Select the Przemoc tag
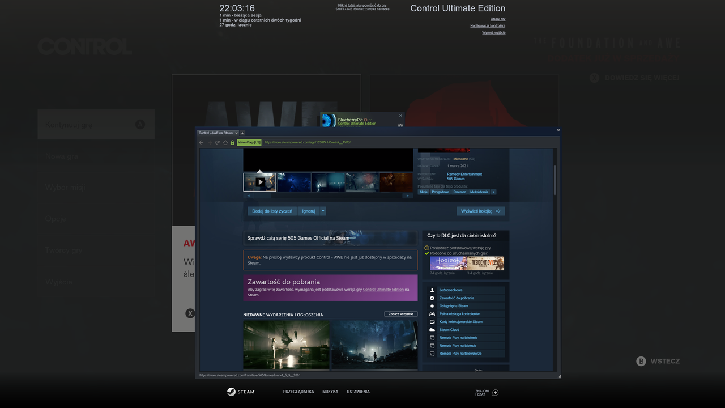 coord(459,192)
